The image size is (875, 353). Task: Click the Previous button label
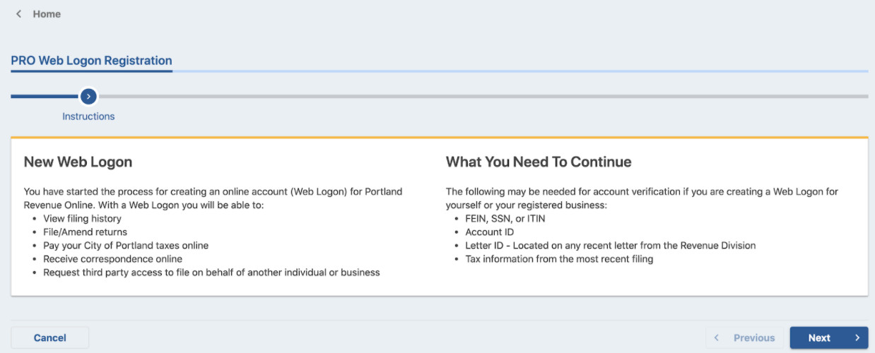(754, 338)
